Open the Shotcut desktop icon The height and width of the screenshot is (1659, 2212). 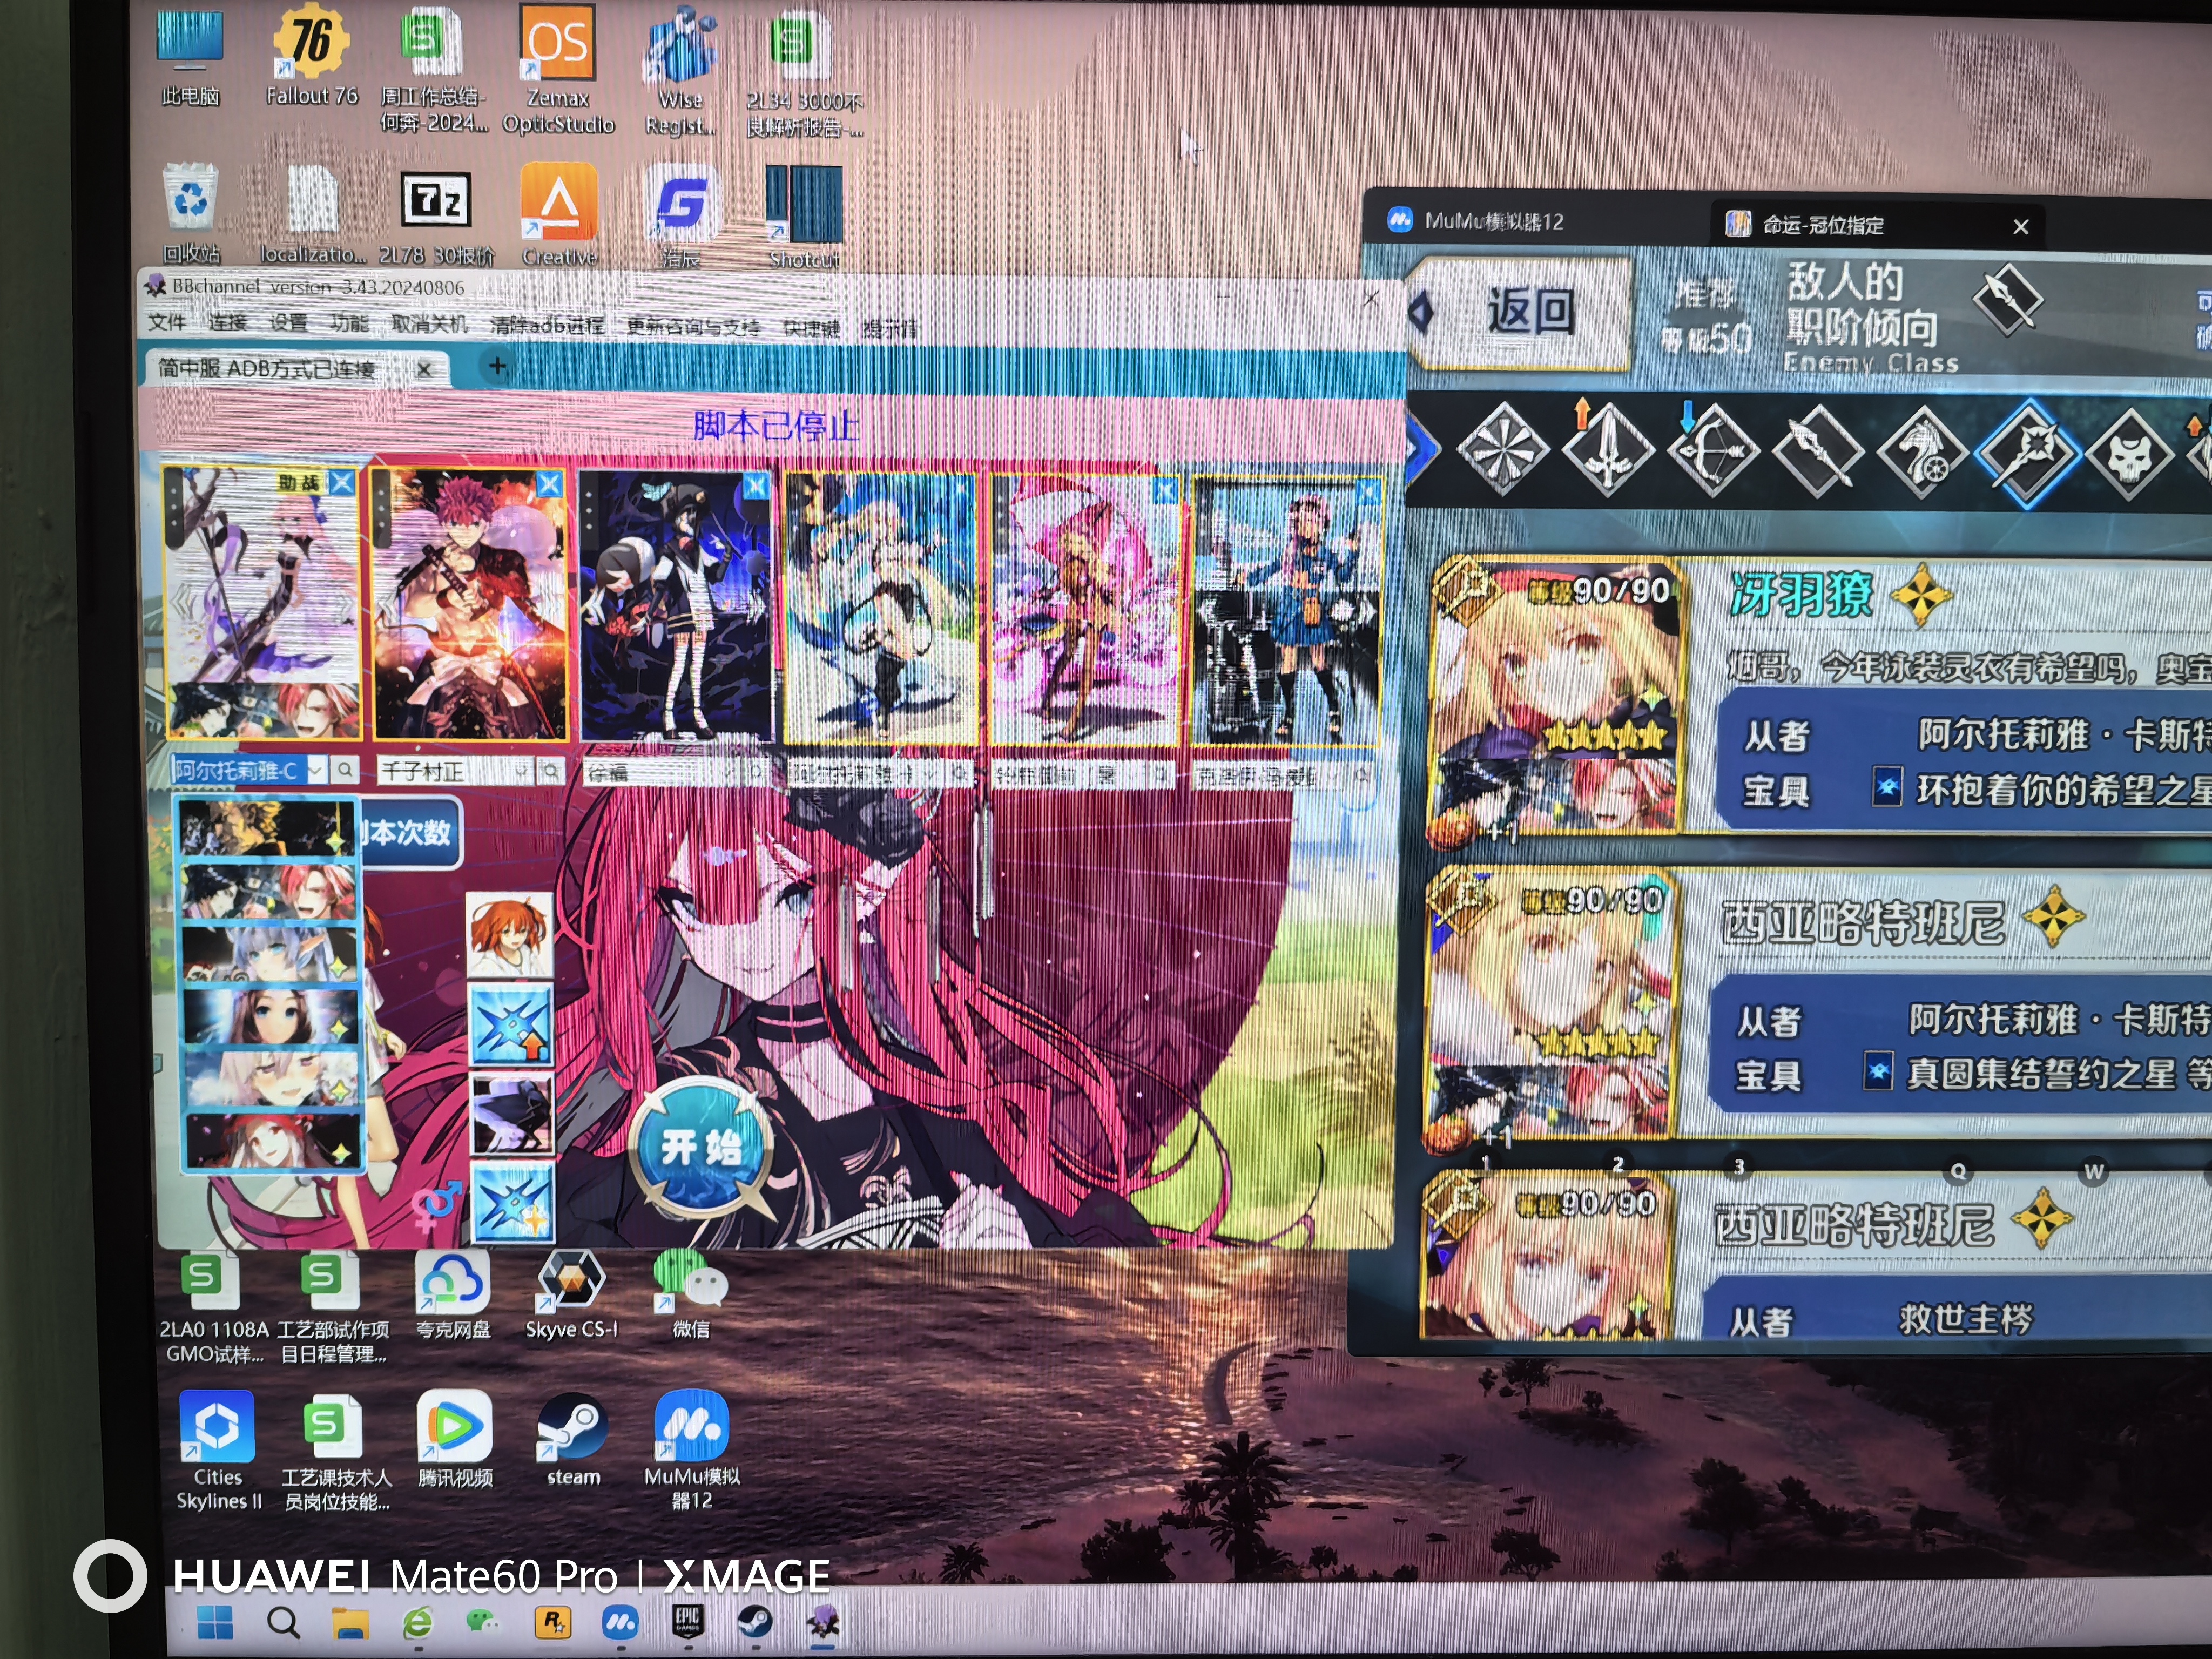coord(804,217)
